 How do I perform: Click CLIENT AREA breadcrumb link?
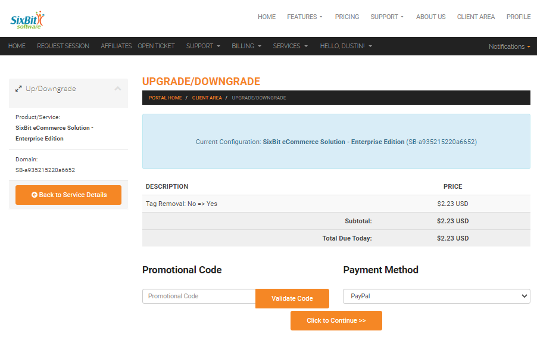coord(207,98)
